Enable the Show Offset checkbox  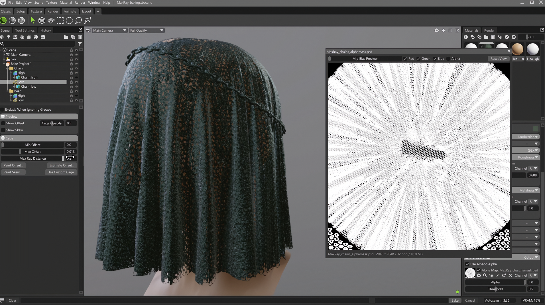3,123
